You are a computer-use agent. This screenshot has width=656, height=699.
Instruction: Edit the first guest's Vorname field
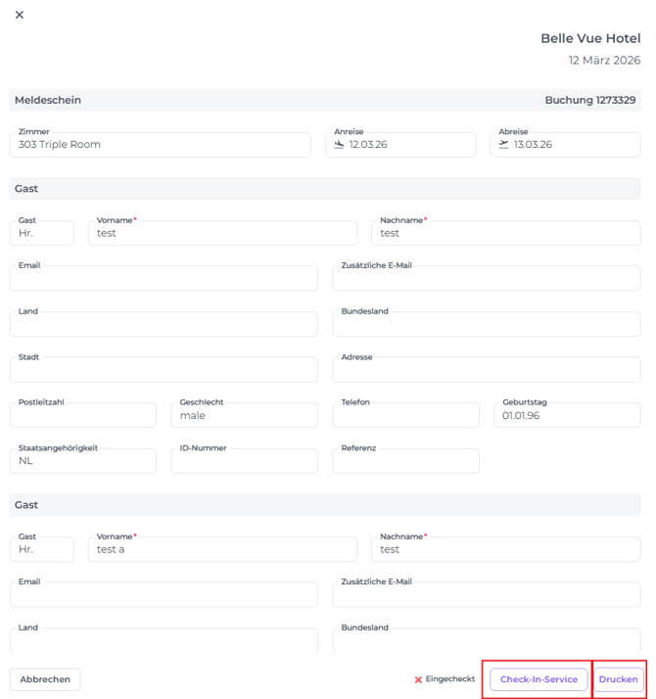pyautogui.click(x=222, y=233)
